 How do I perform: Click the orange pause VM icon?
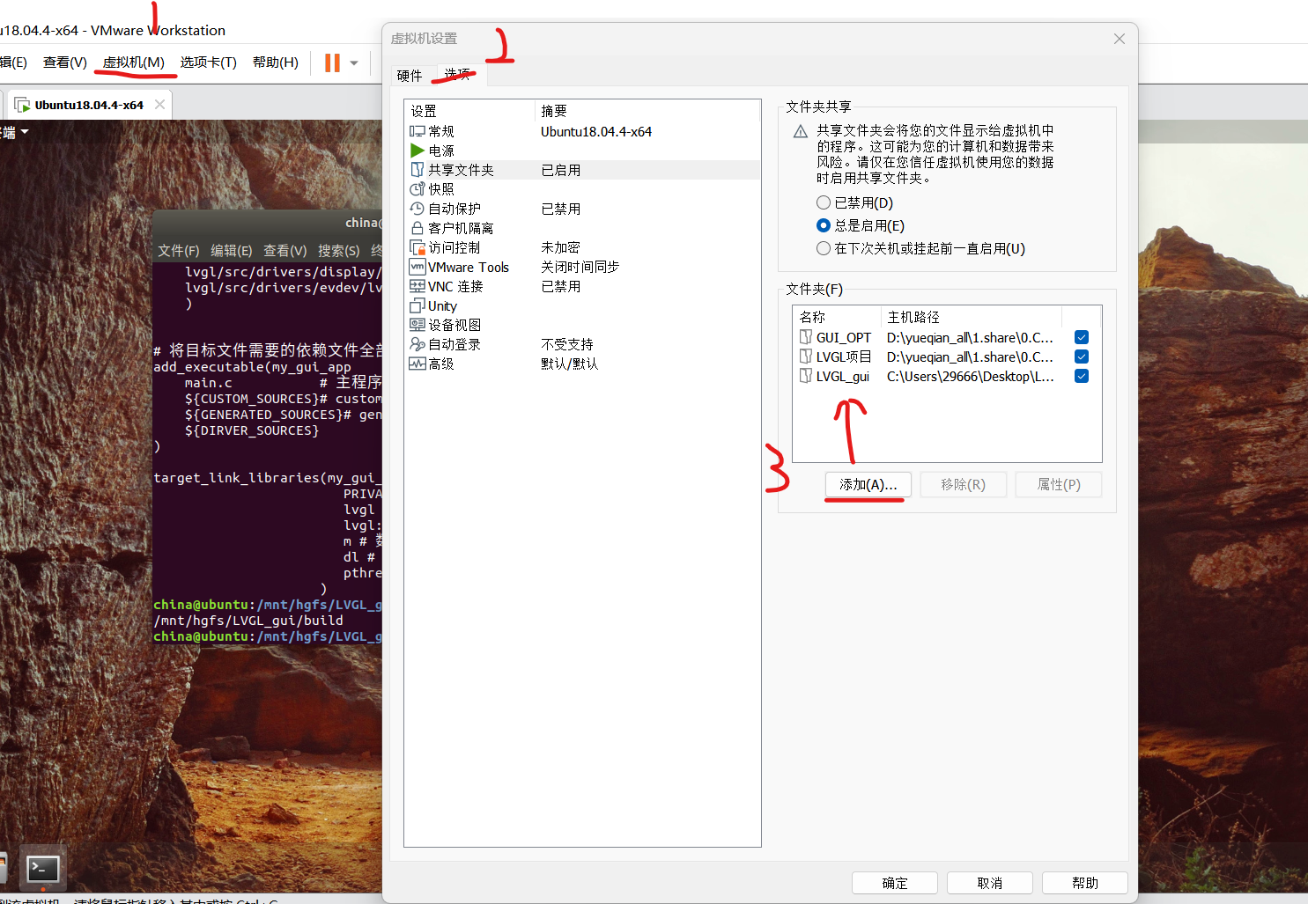(x=332, y=62)
